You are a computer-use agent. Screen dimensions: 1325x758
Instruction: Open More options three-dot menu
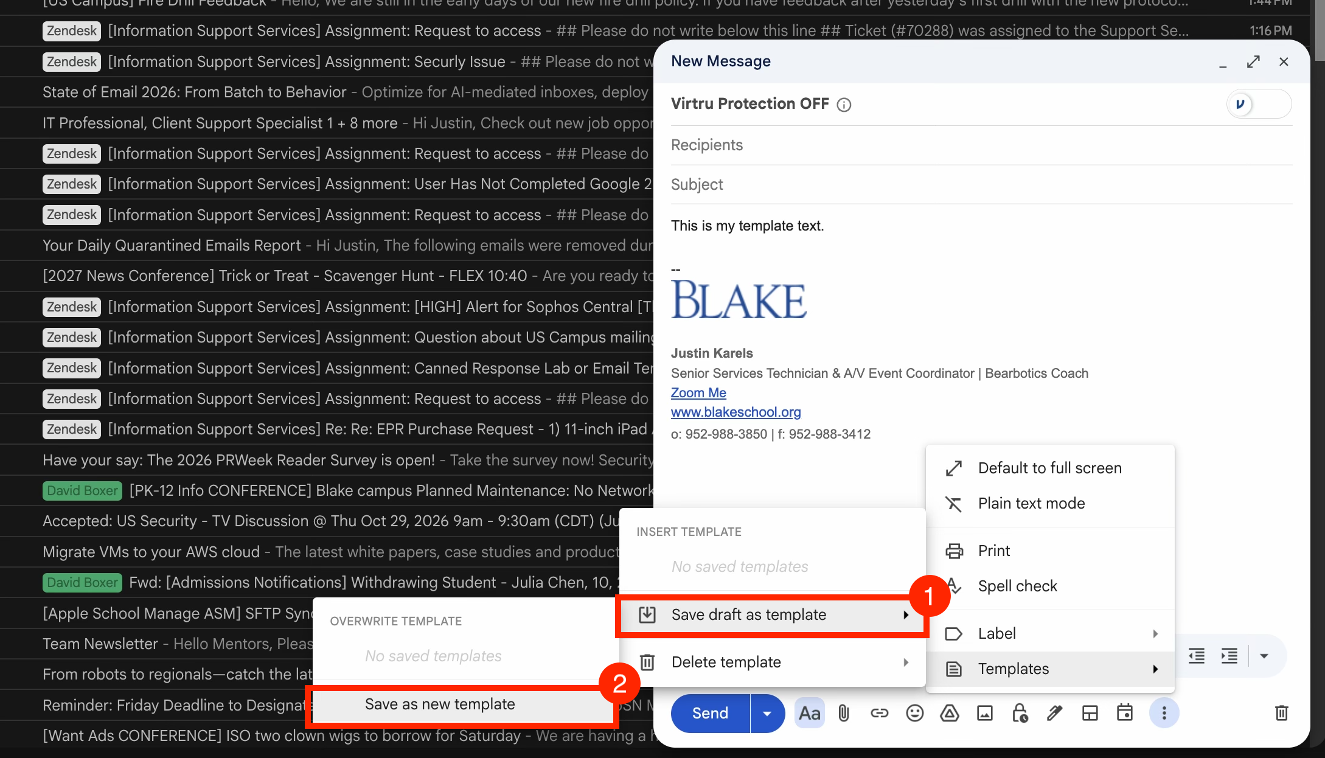(x=1164, y=714)
